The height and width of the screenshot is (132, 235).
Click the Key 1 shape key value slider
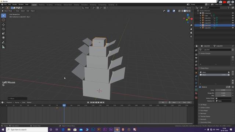[x=224, y=75]
